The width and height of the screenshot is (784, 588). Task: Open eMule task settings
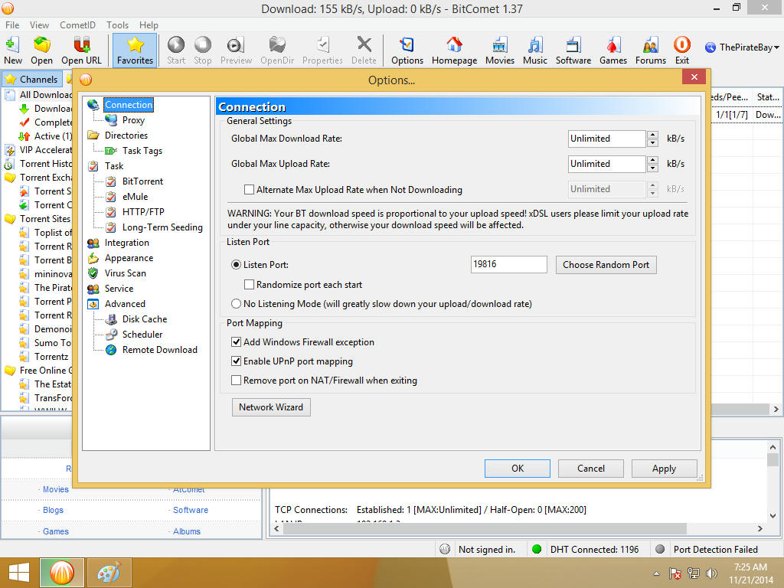point(135,197)
